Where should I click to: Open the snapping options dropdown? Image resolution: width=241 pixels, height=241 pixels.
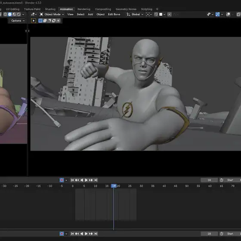click(x=164, y=15)
